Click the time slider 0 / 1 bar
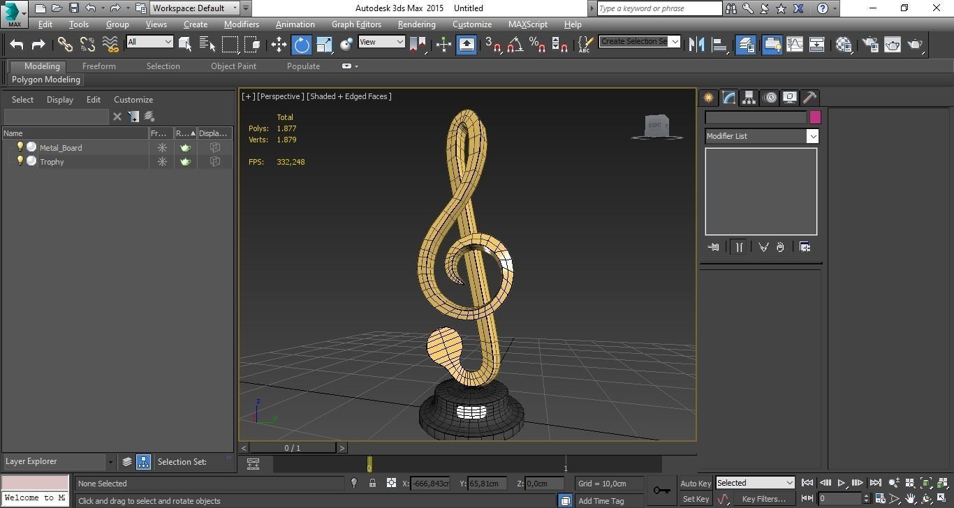The image size is (954, 508). [293, 448]
